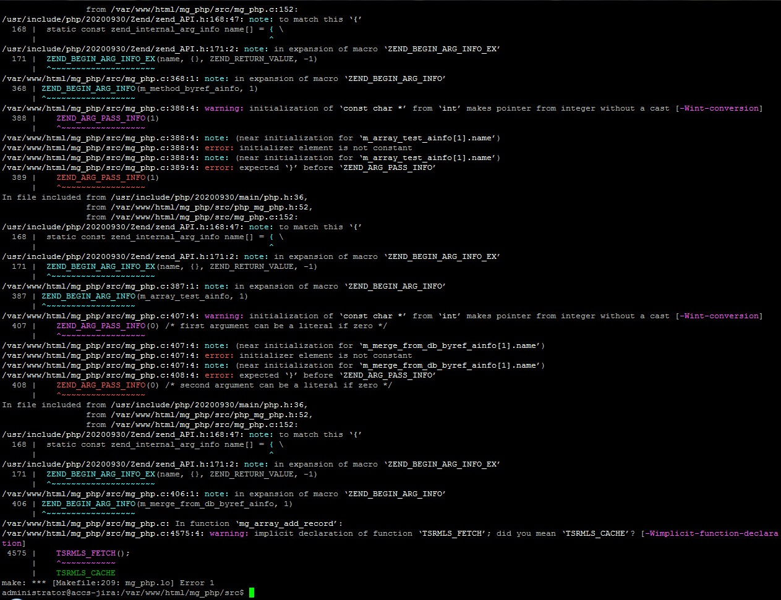
Task: Click the green cursor at the shell prompt
Action: click(x=251, y=593)
